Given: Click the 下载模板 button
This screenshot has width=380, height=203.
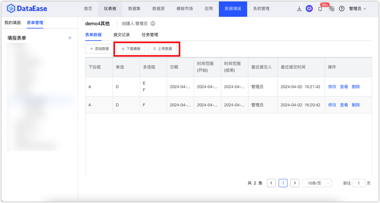Looking at the screenshot, I should pos(131,49).
